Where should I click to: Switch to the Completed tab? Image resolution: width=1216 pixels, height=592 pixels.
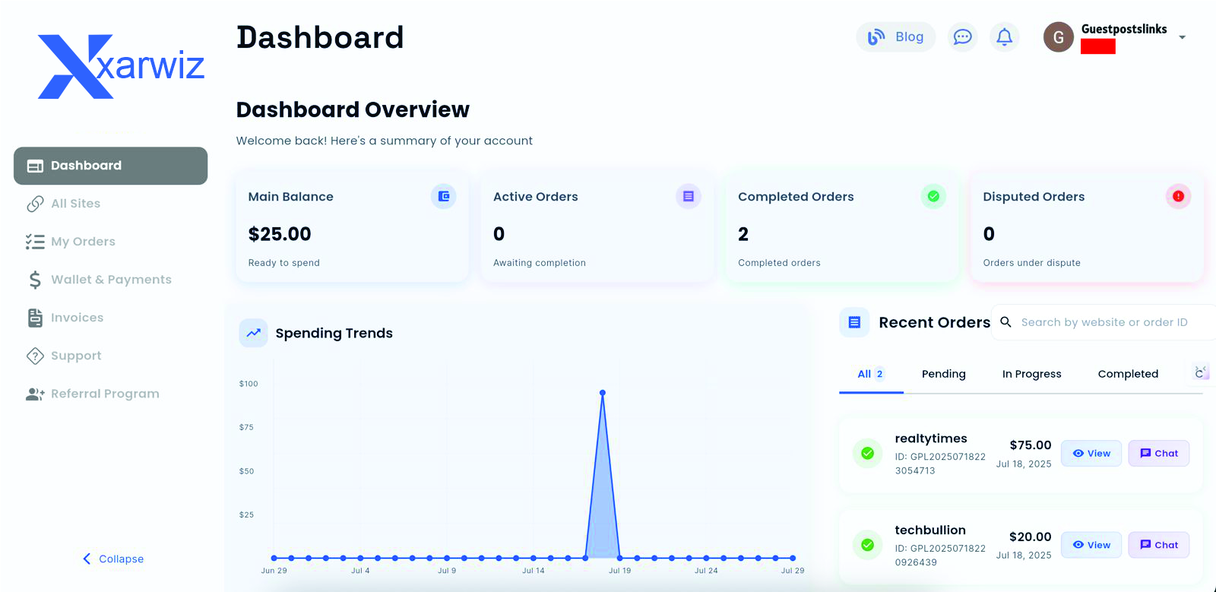pyautogui.click(x=1128, y=374)
